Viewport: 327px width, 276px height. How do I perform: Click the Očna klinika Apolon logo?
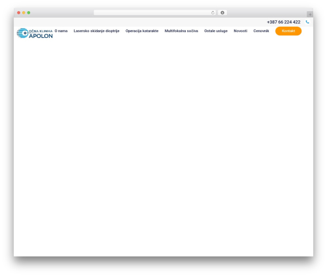coord(35,33)
